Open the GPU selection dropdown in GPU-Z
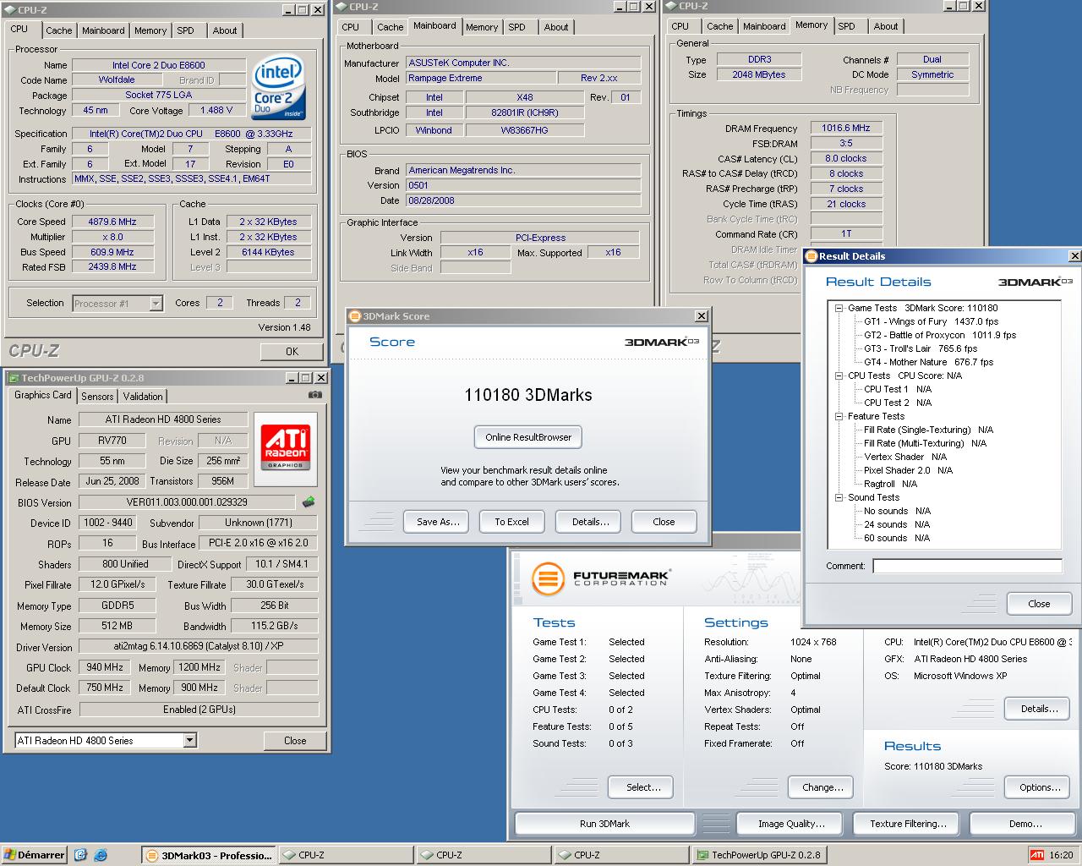The image size is (1082, 866). click(189, 740)
